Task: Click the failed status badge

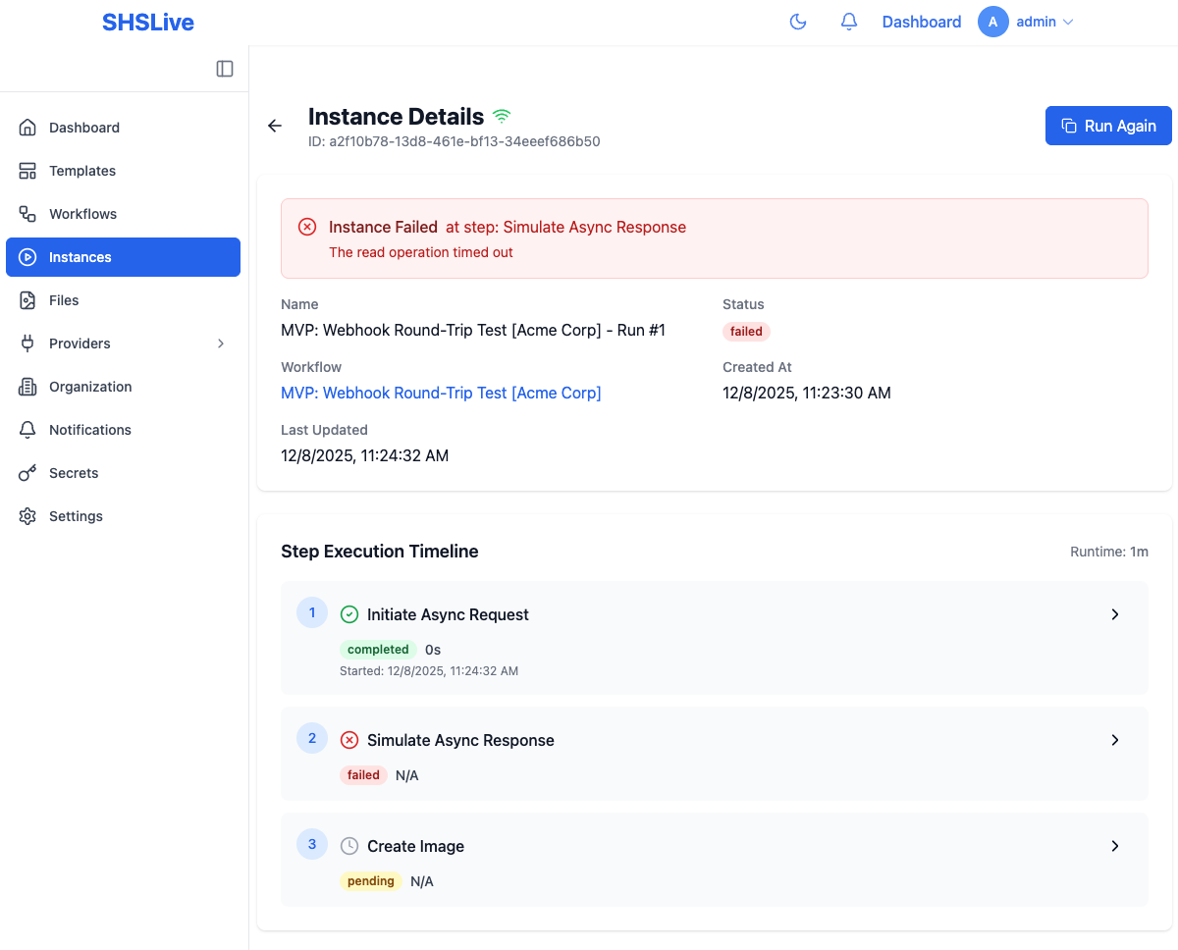Action: click(746, 331)
